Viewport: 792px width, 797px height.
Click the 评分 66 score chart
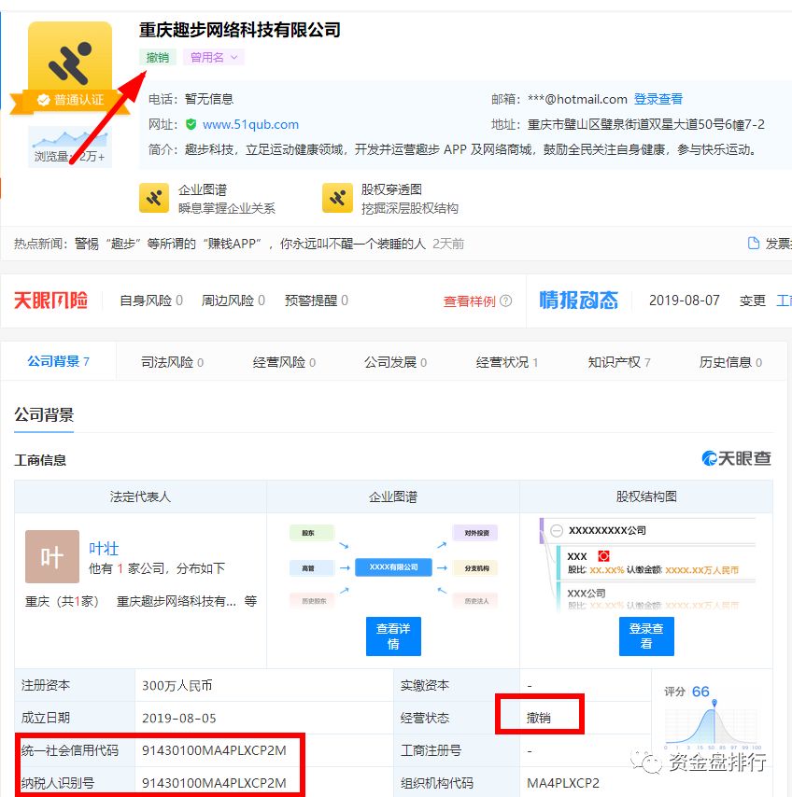tap(712, 717)
